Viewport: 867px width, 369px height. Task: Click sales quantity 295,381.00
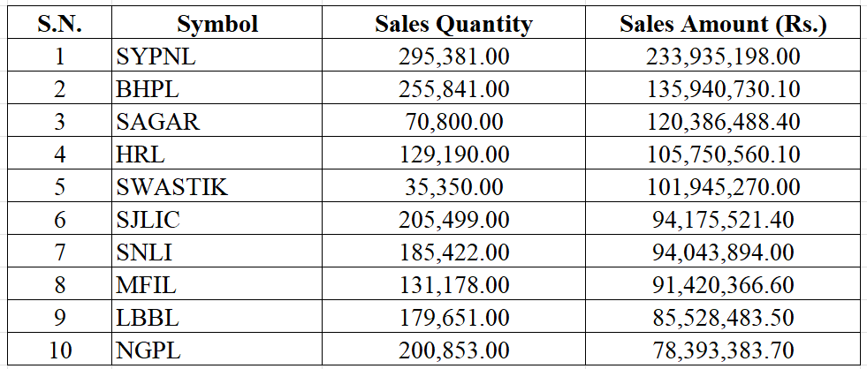[453, 57]
